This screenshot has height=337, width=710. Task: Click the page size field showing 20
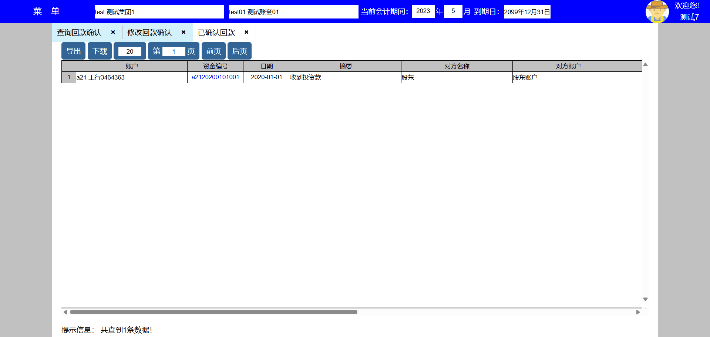[129, 51]
